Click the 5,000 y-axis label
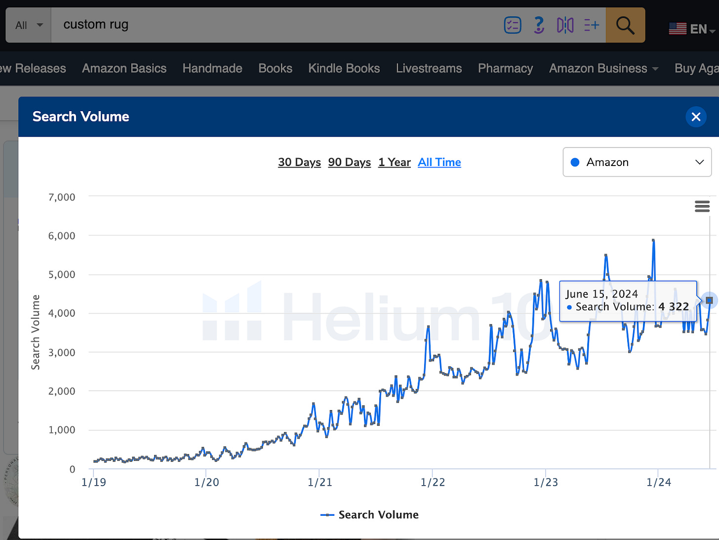 pyautogui.click(x=62, y=274)
